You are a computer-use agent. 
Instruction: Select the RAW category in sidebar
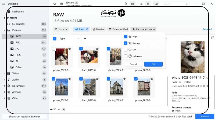click(24, 36)
